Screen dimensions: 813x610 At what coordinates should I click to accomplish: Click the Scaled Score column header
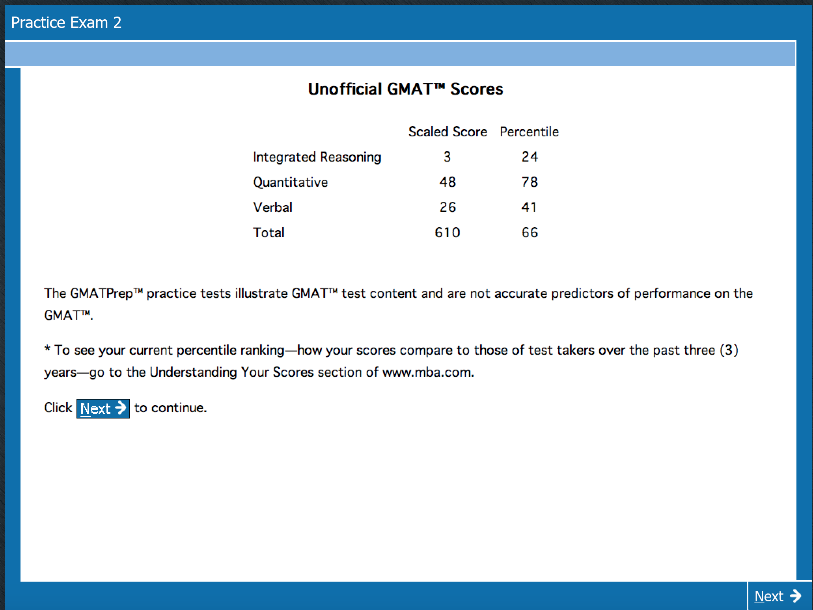[x=448, y=132]
